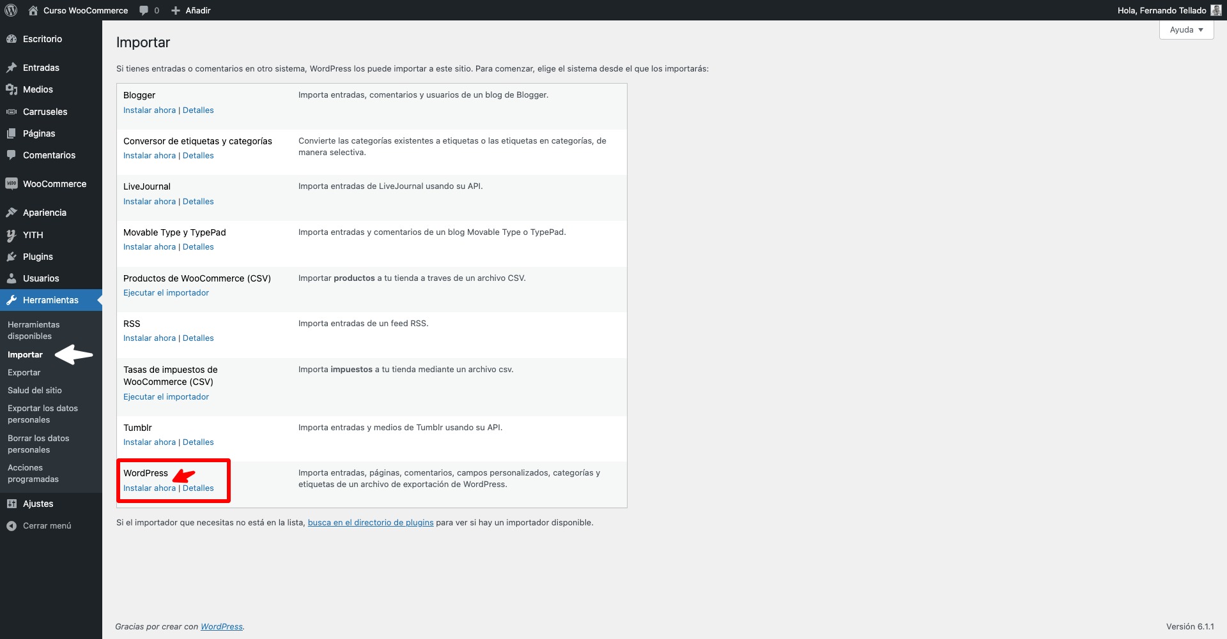Click the plus icon next to Añadir
Viewport: 1227px width, 639px height.
176,10
